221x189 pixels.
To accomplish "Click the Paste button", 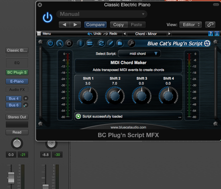I will click(x=136, y=25).
